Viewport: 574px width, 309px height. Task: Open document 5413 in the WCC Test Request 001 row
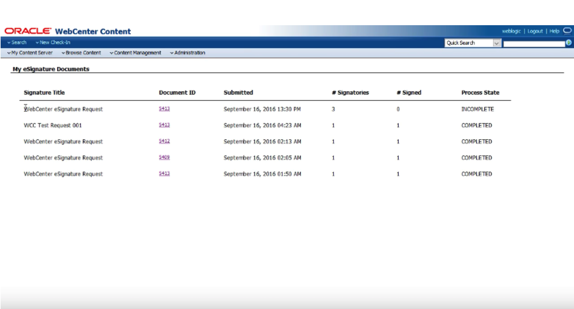click(x=165, y=125)
